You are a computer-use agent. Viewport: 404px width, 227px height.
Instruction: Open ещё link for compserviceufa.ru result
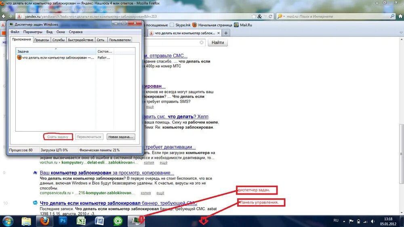(160, 193)
